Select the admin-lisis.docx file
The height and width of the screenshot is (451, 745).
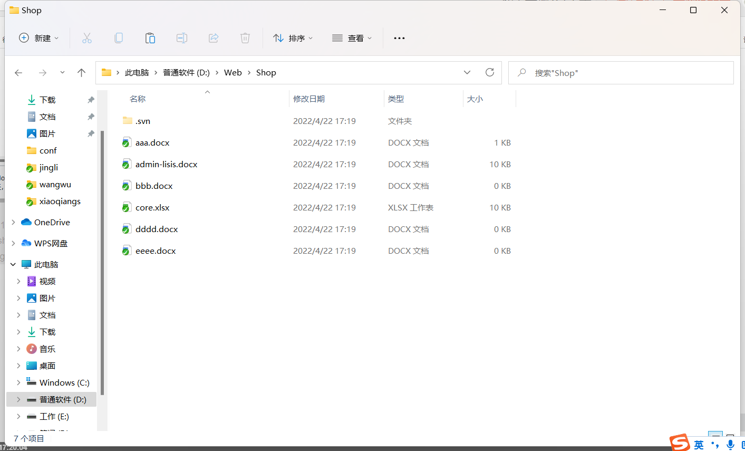tap(166, 164)
